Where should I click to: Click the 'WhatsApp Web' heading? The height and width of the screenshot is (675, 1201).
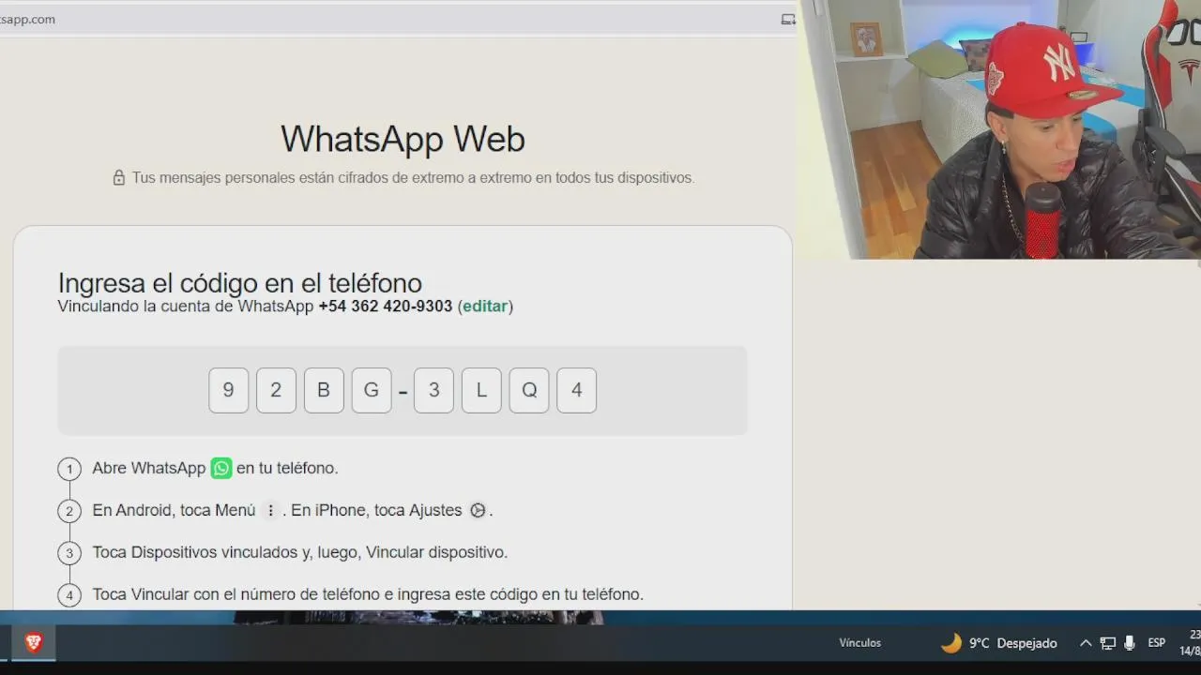[403, 139]
